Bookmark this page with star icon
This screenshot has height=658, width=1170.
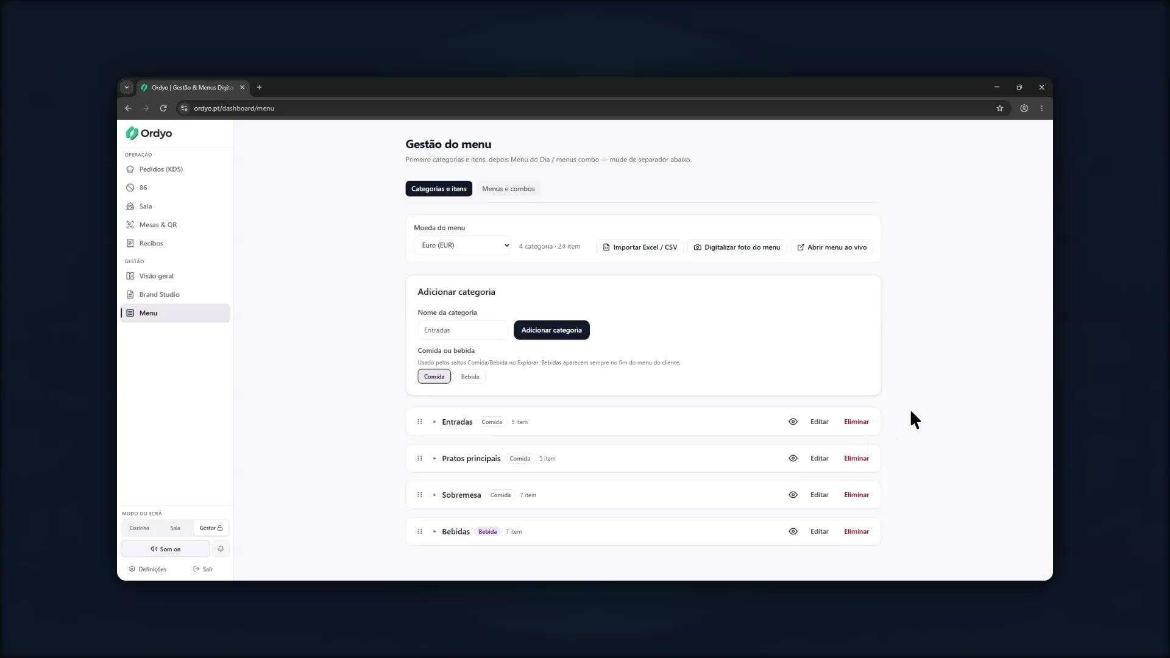[999, 108]
